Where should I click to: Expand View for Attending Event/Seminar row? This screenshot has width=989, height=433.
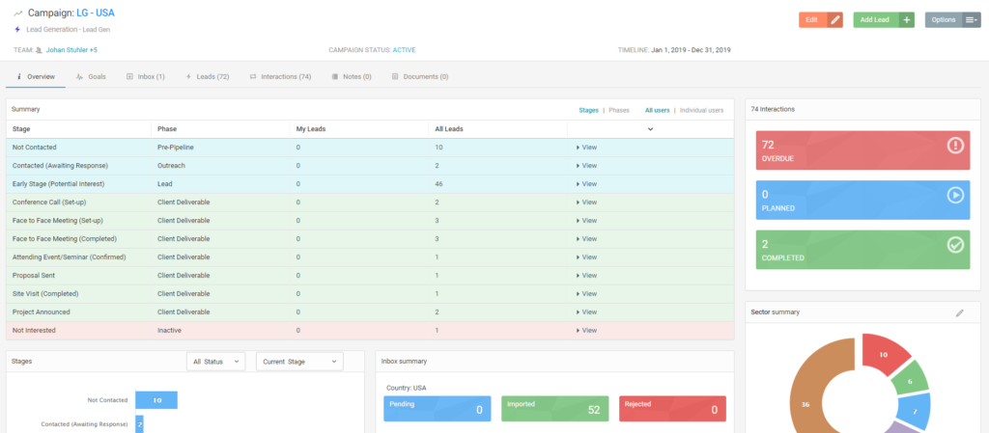click(x=586, y=257)
